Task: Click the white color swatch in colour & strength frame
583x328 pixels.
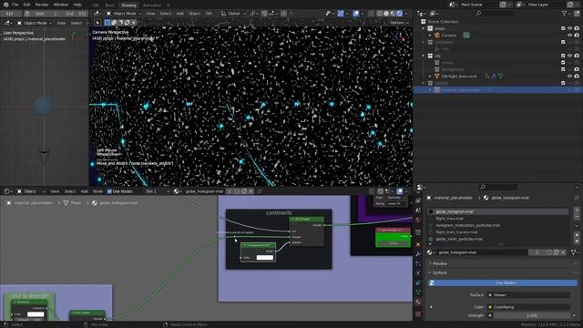Action: pos(36,314)
